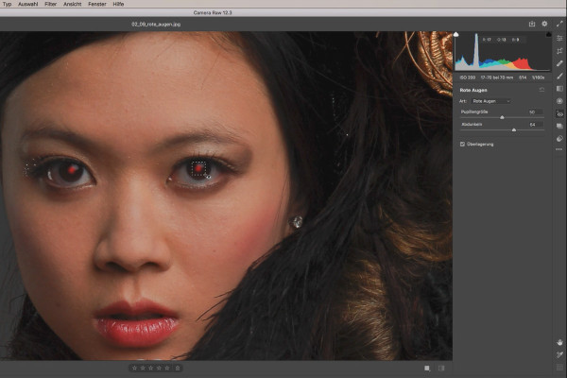Select the Red Eye removal tool
Viewport: 567px width, 378px height.
click(559, 114)
